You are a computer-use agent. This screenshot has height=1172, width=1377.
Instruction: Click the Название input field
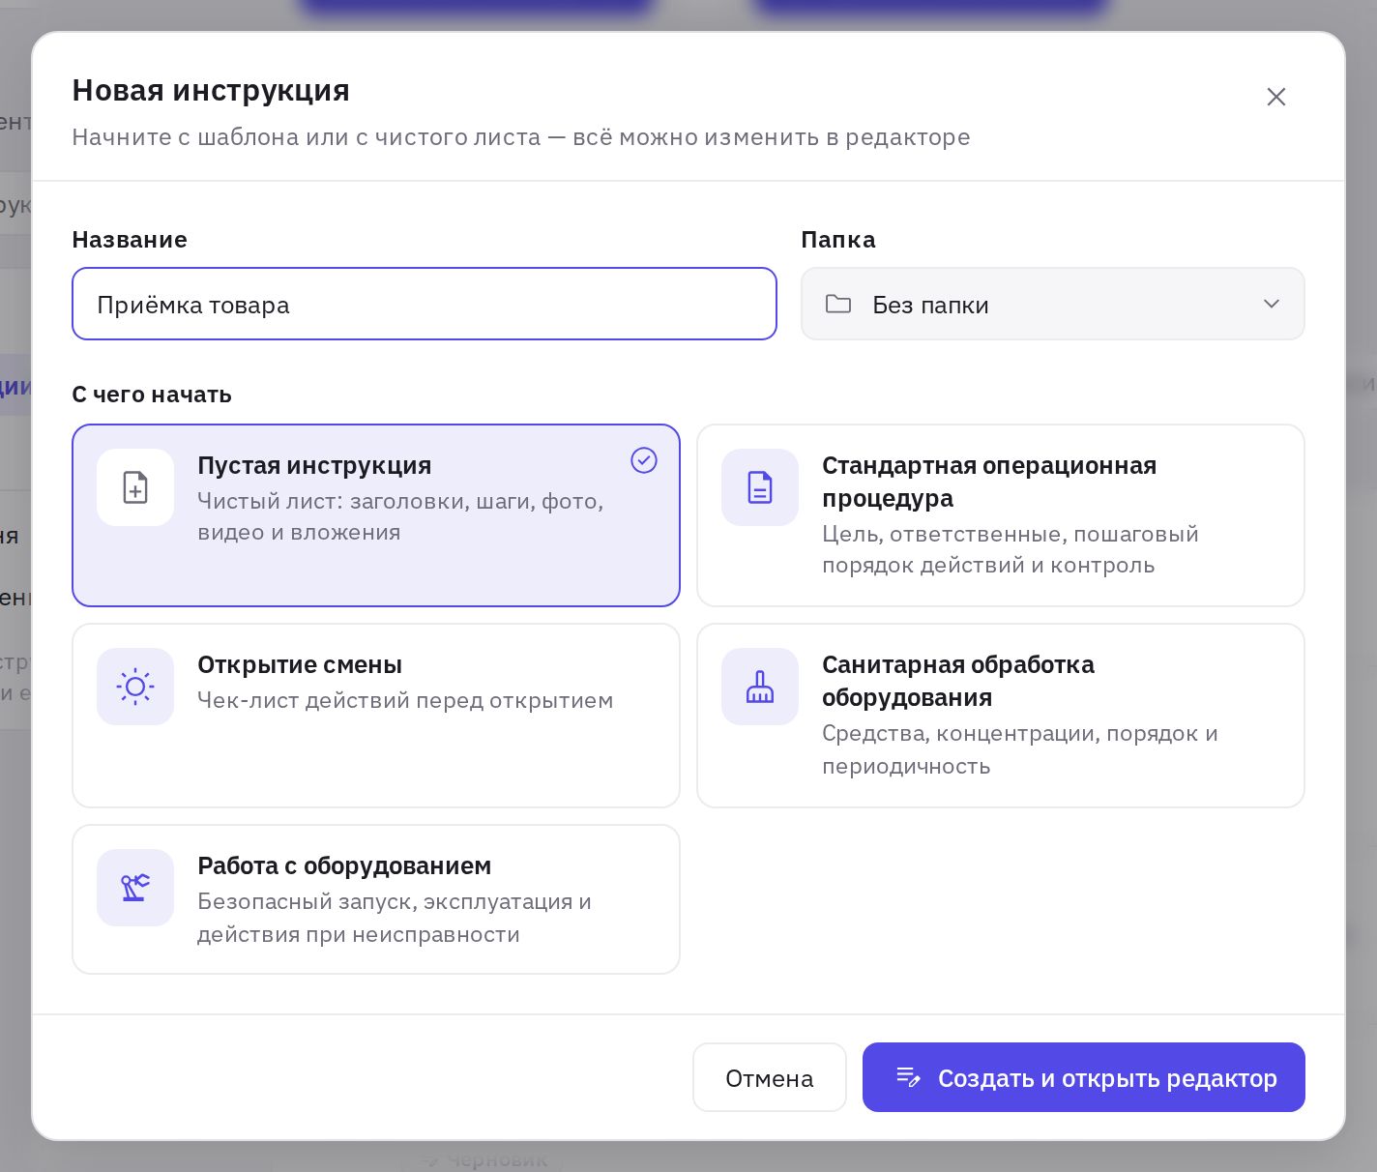[425, 304]
